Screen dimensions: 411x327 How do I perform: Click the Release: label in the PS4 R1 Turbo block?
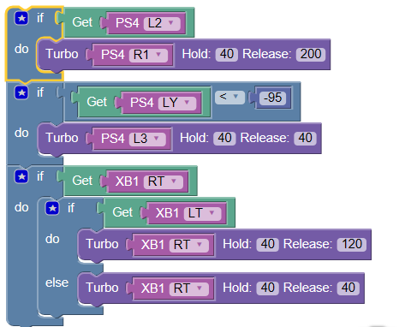[x=267, y=54]
